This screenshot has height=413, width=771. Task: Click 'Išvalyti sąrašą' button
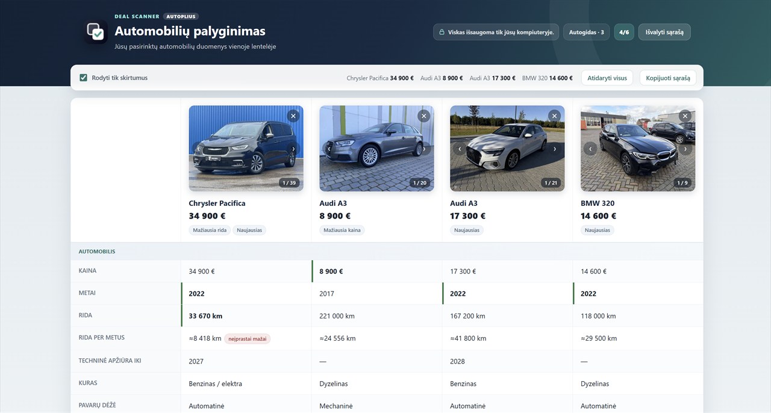(664, 32)
